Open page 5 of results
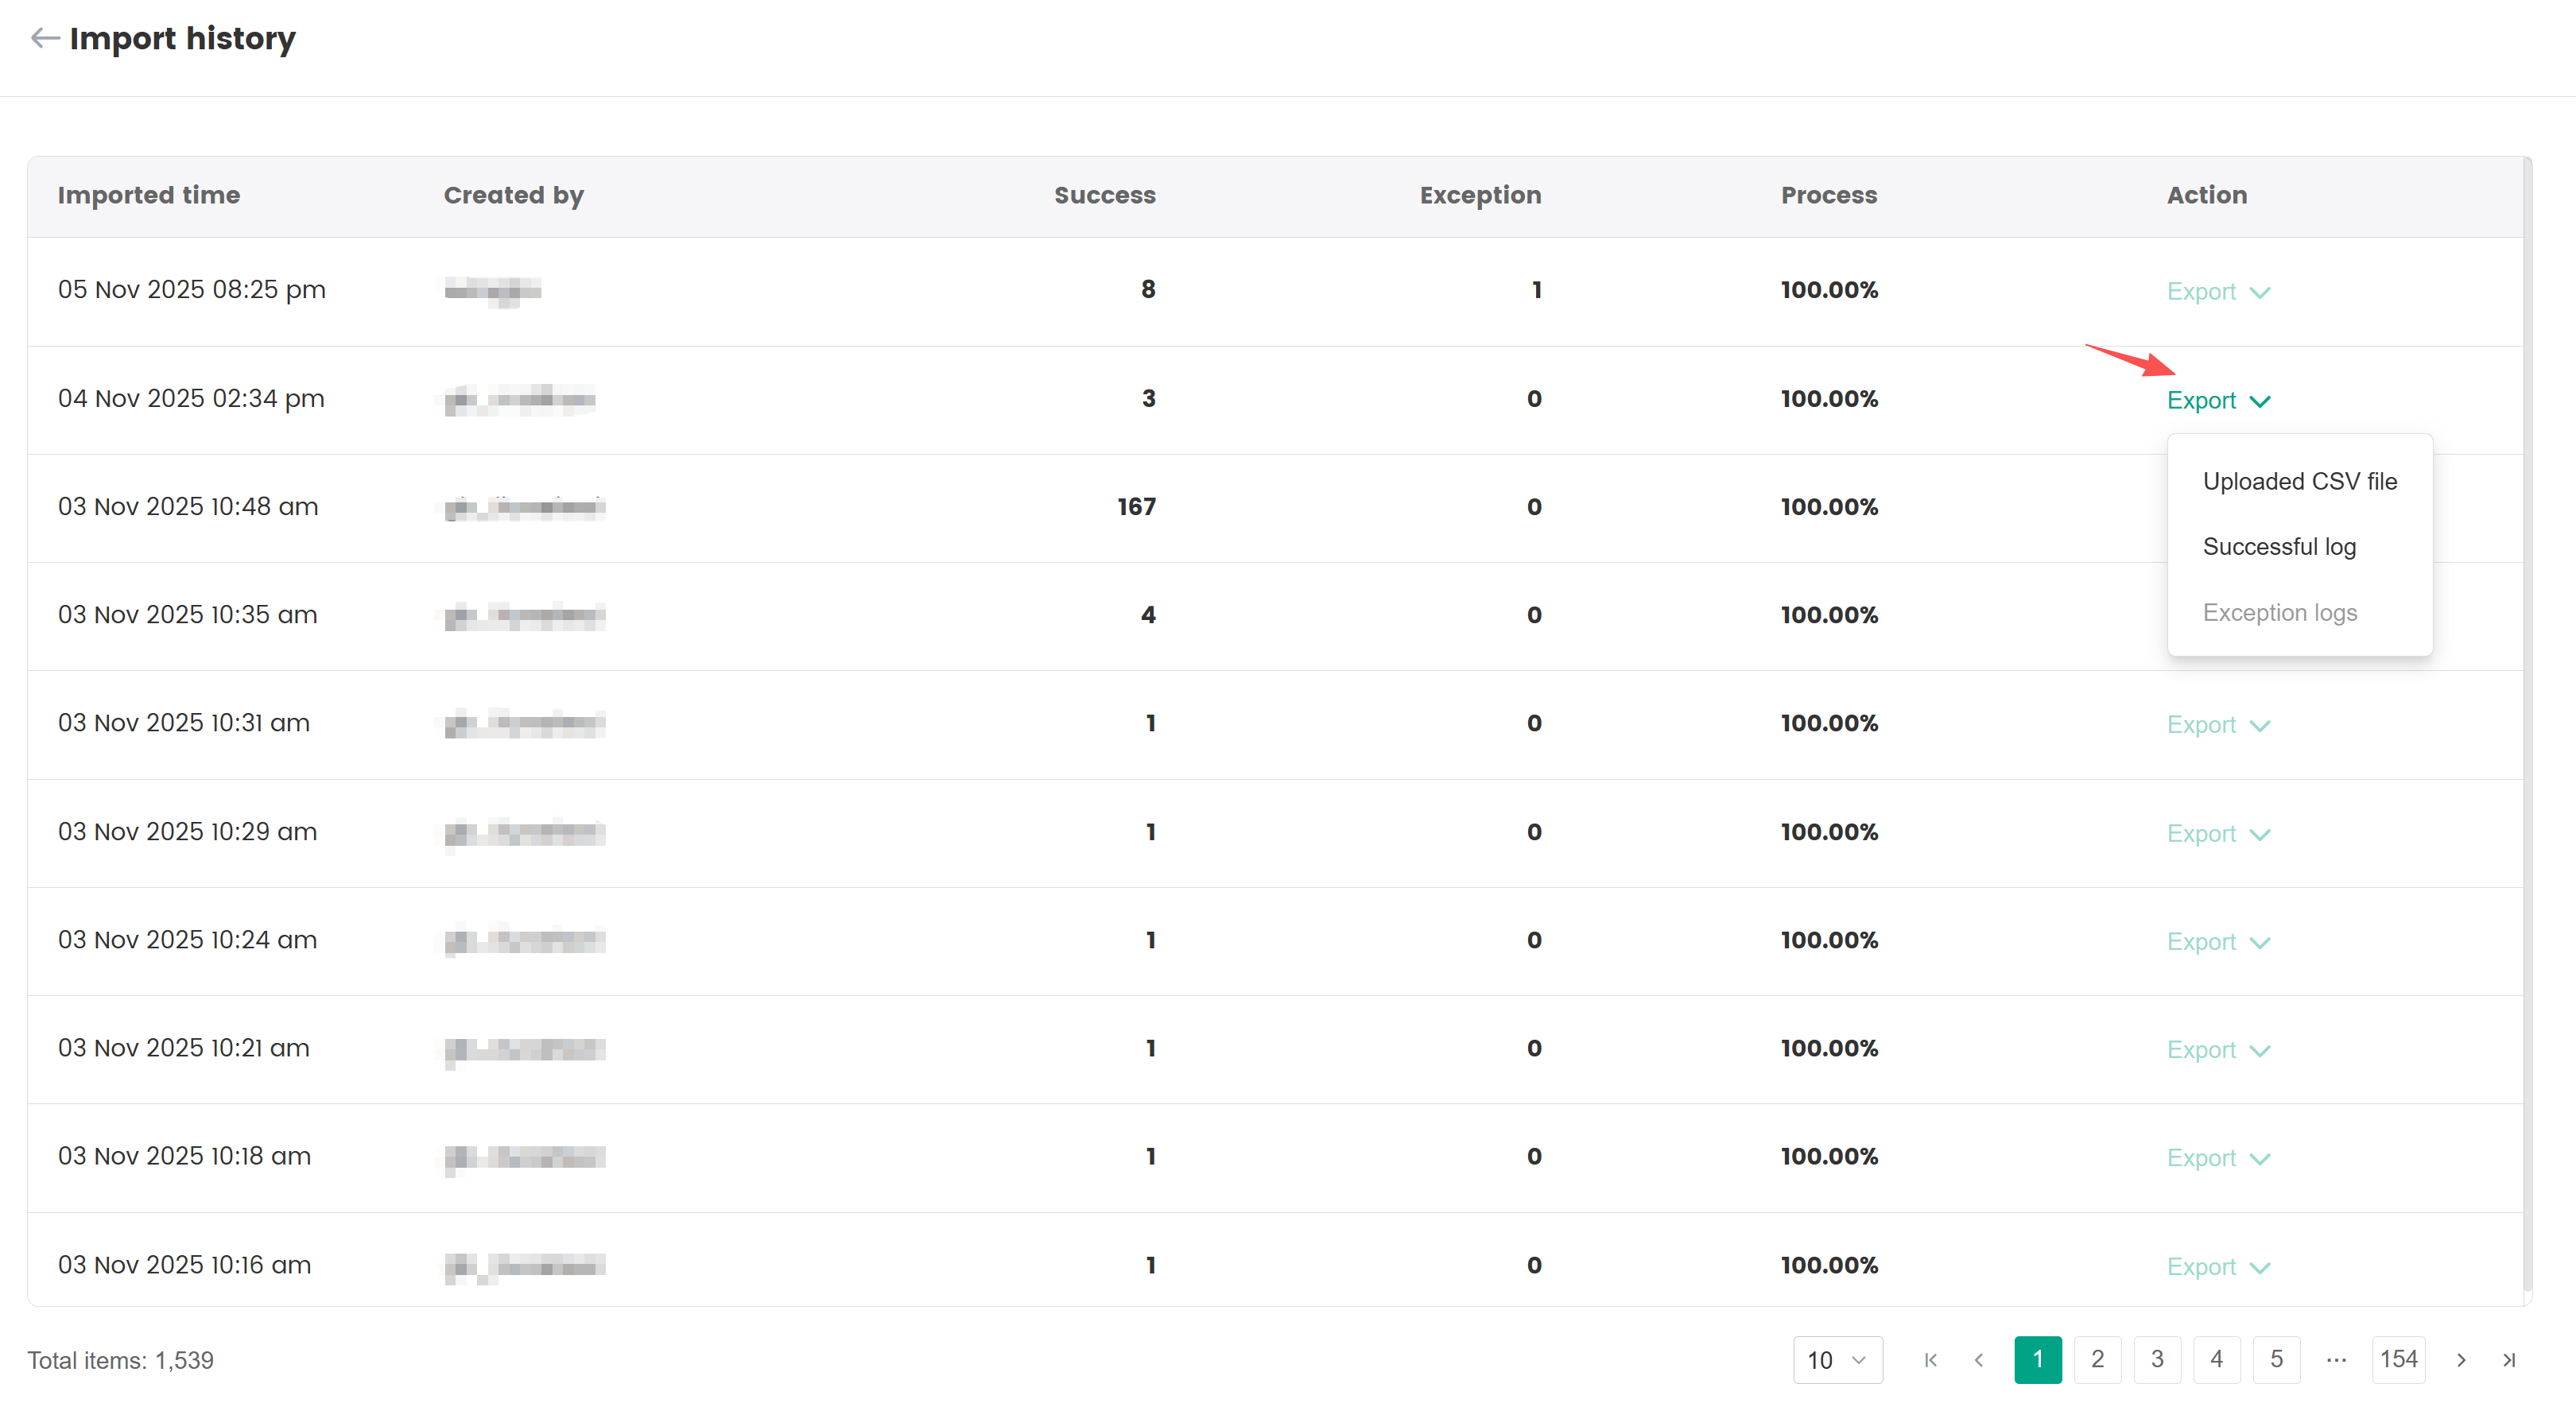2576x1407 pixels. point(2276,1360)
